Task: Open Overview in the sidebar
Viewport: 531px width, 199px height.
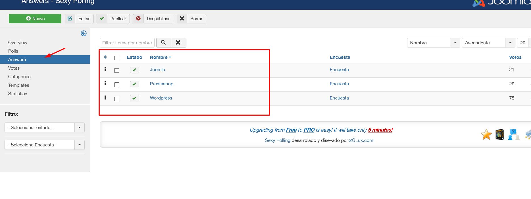Action: point(18,42)
